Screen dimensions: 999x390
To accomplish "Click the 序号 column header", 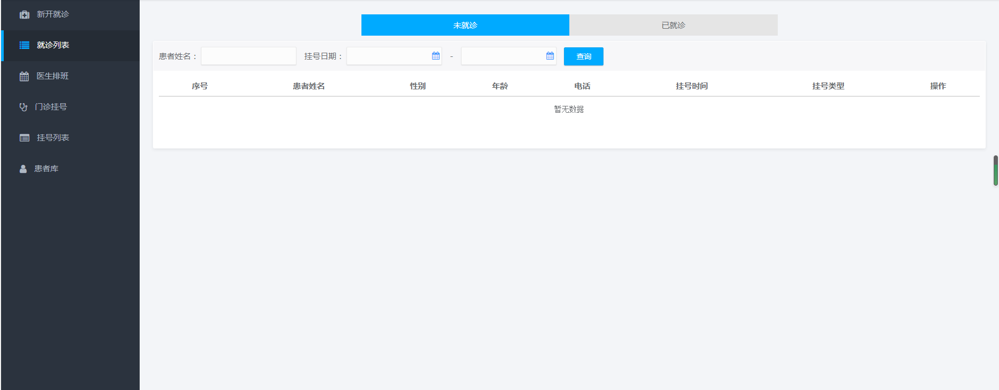I will (200, 86).
